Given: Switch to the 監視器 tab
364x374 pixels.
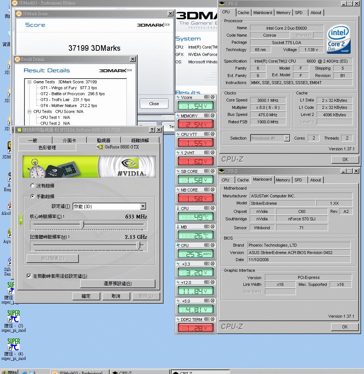Looking at the screenshot, I should pyautogui.click(x=104, y=140).
